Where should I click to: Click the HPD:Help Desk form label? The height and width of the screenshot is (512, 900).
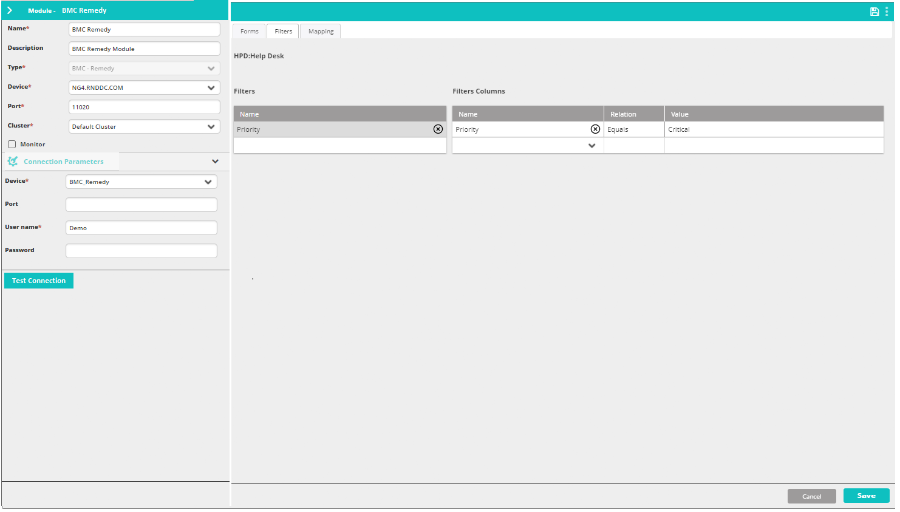pyautogui.click(x=259, y=56)
